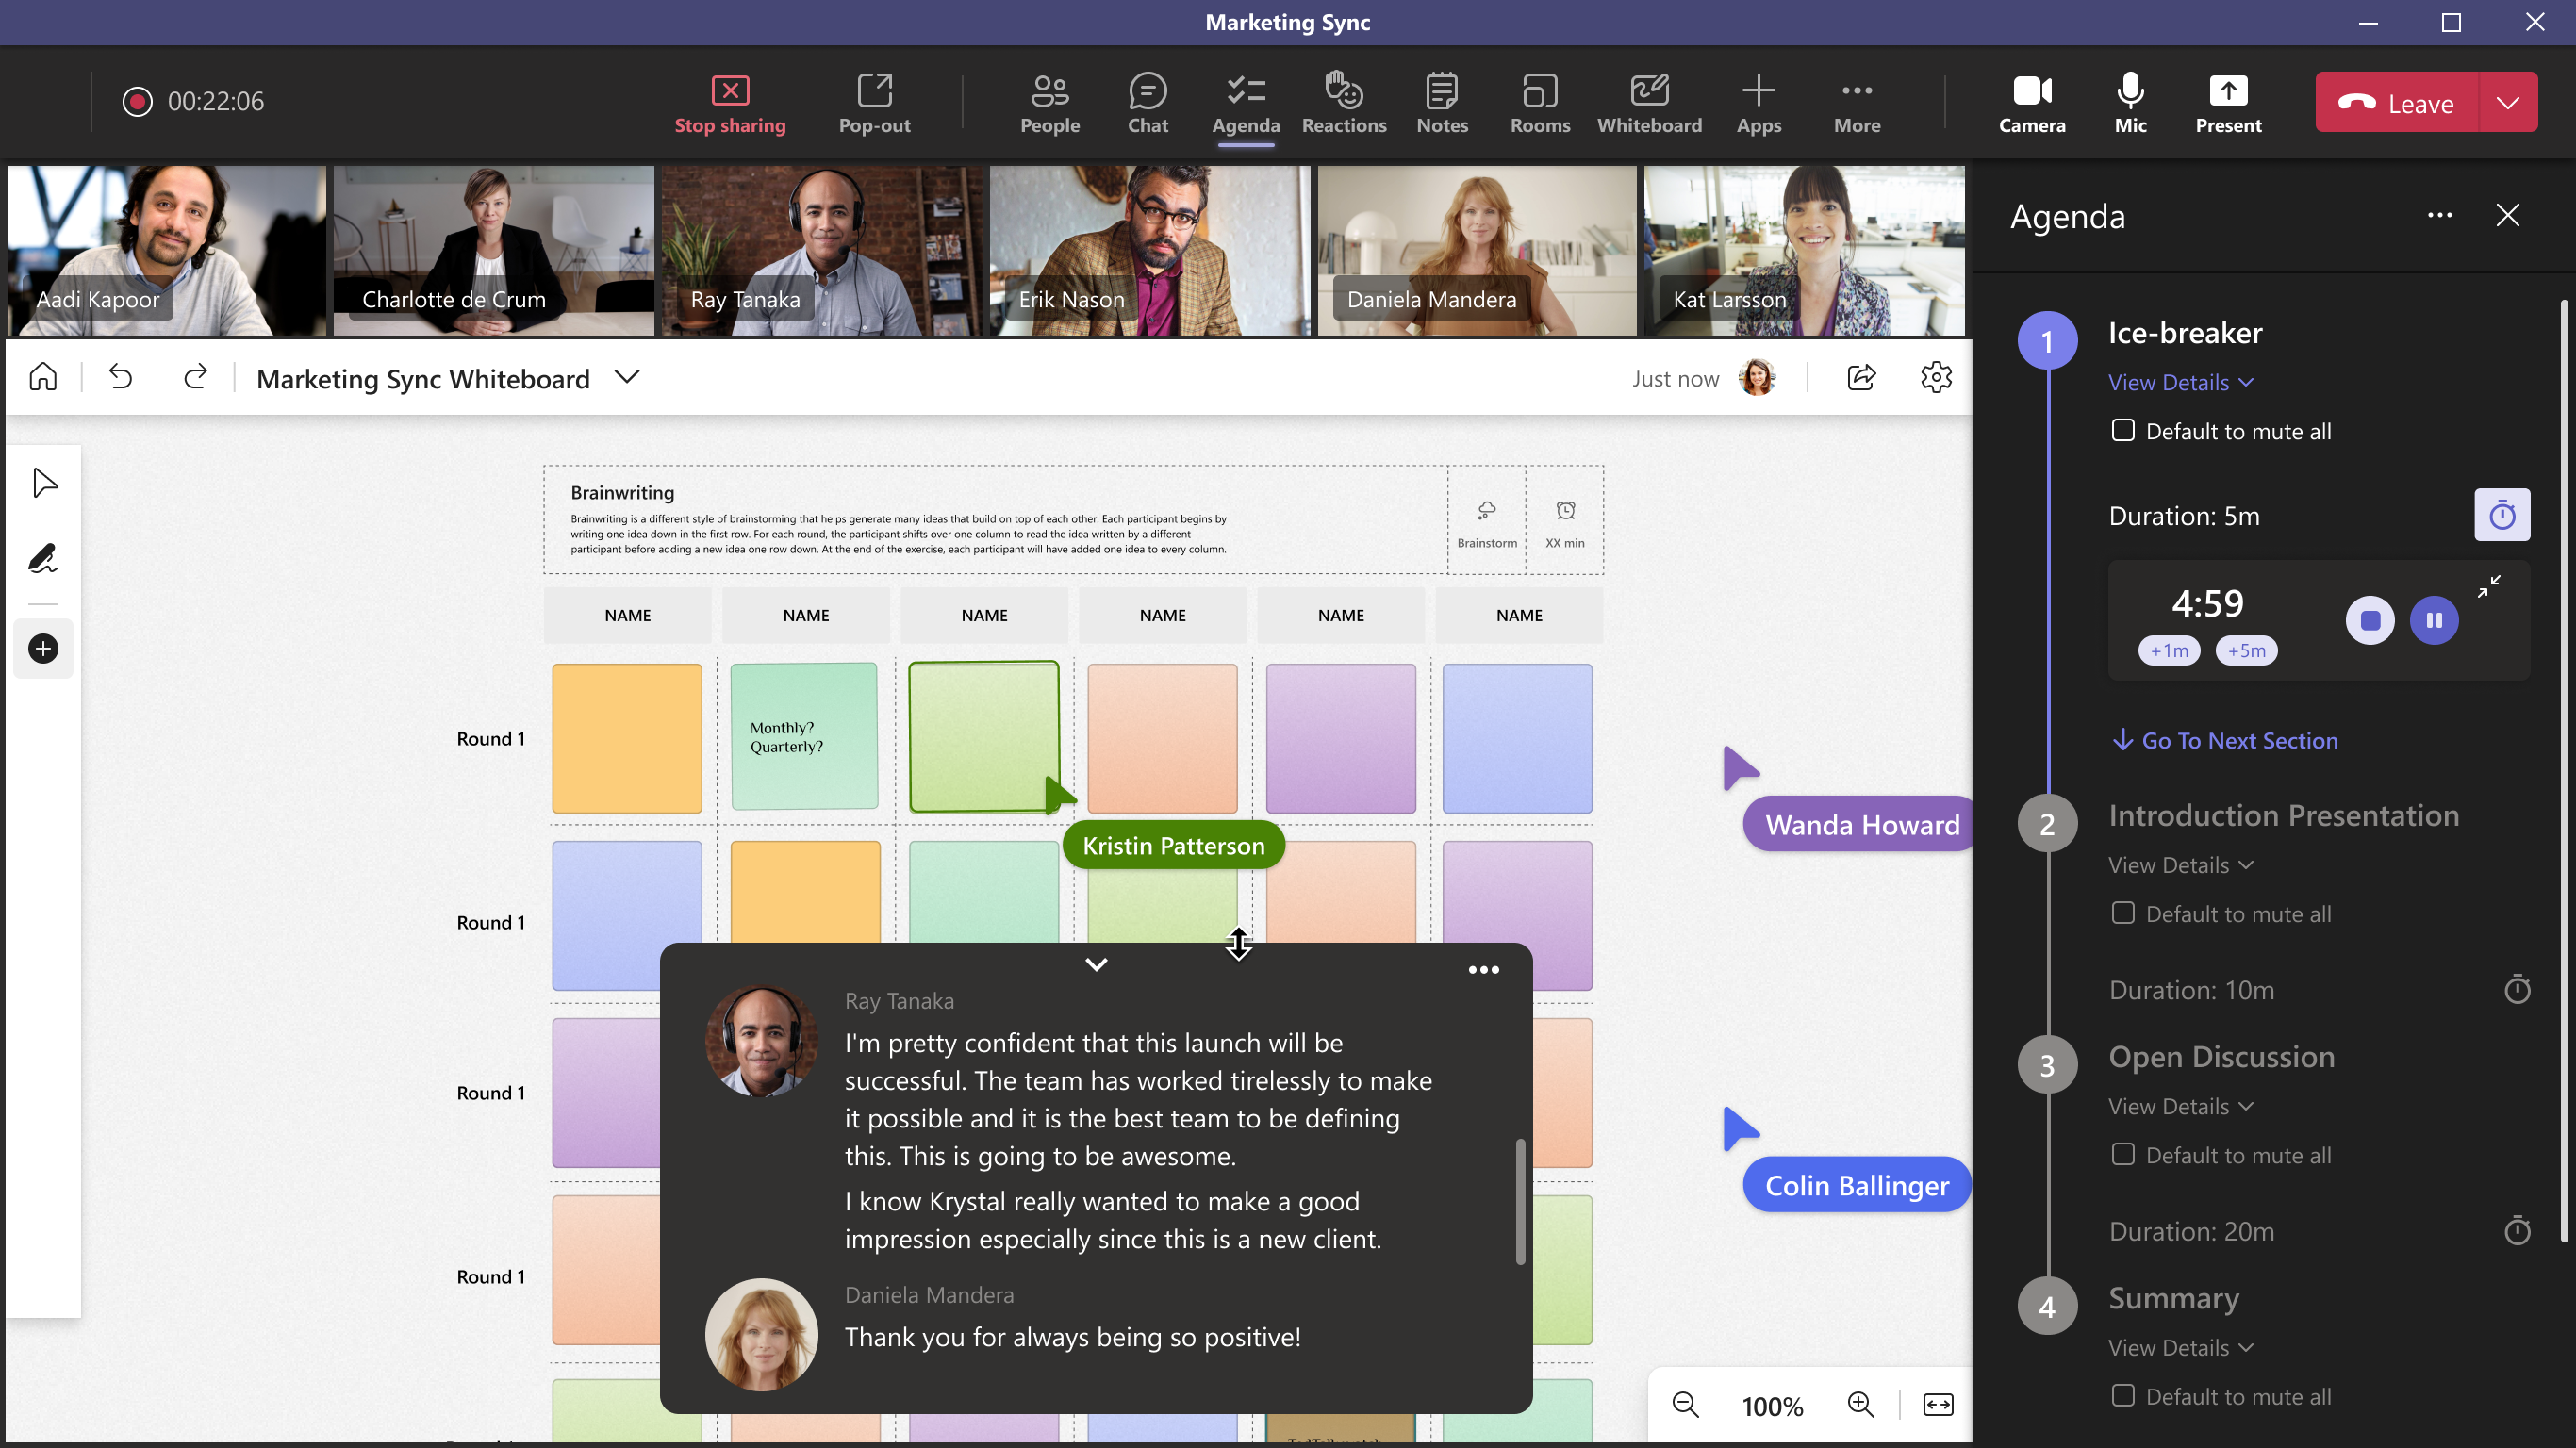The width and height of the screenshot is (2576, 1448).
Task: Expand View Details for Open Discussion
Action: [2180, 1106]
